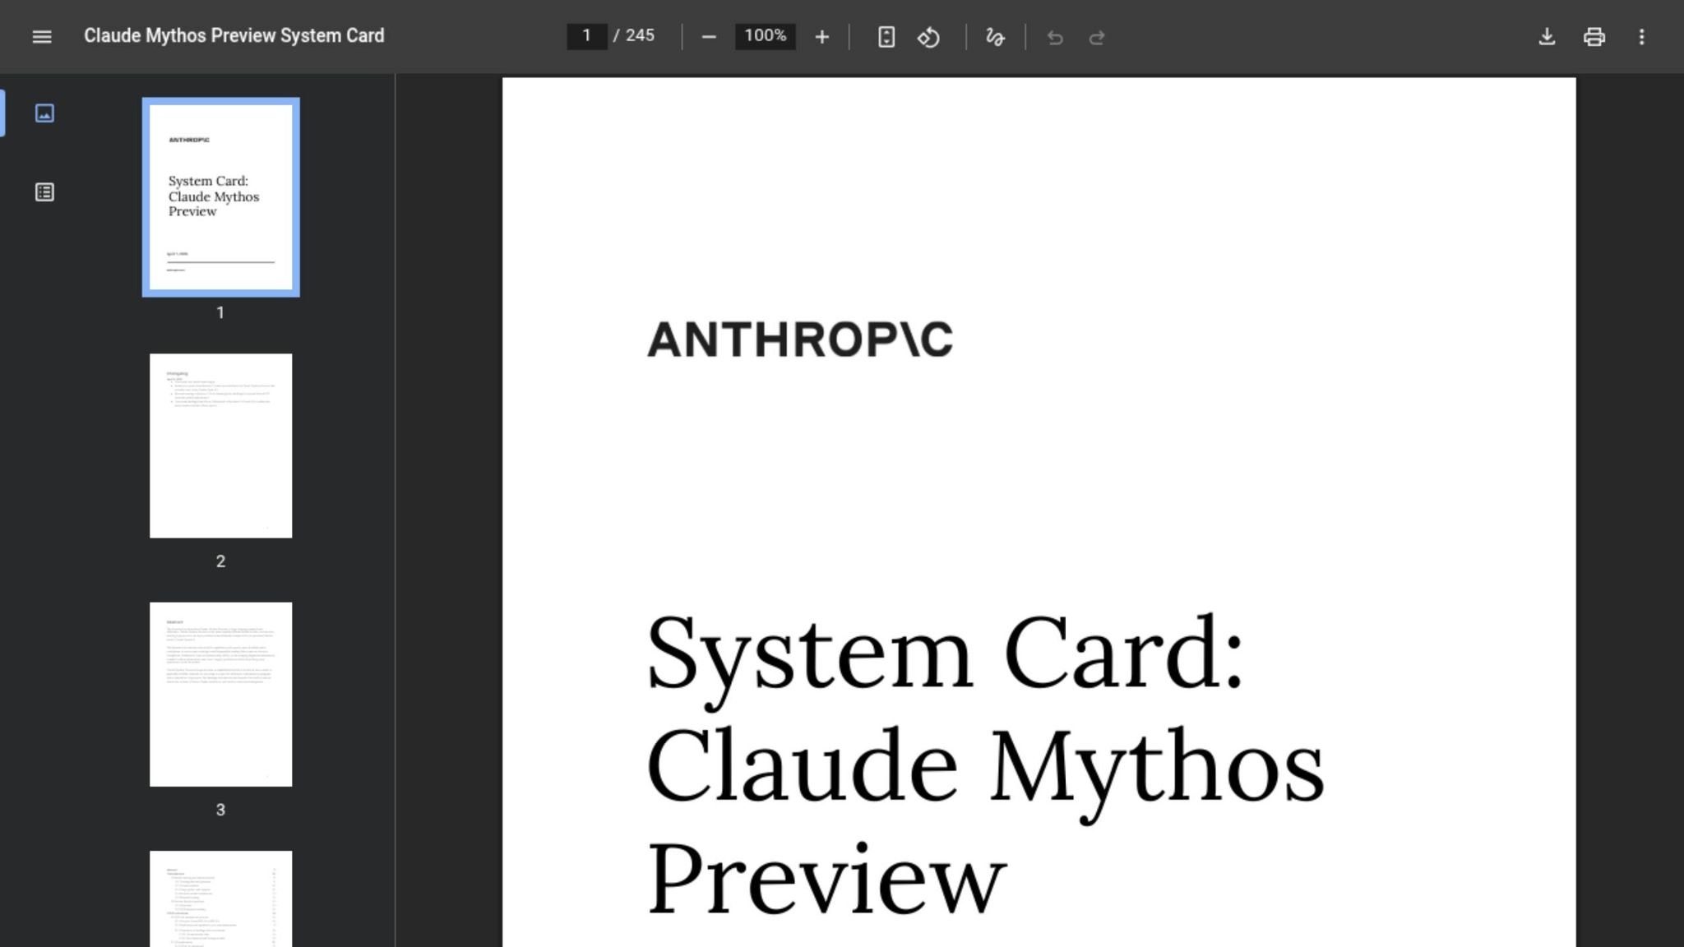
Task: Select the page 1 thumbnail
Action: 220,197
